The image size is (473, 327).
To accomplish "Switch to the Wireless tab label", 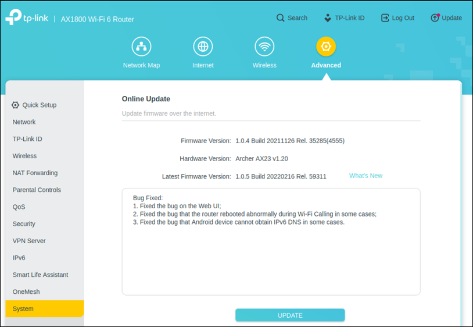I will tap(264, 65).
